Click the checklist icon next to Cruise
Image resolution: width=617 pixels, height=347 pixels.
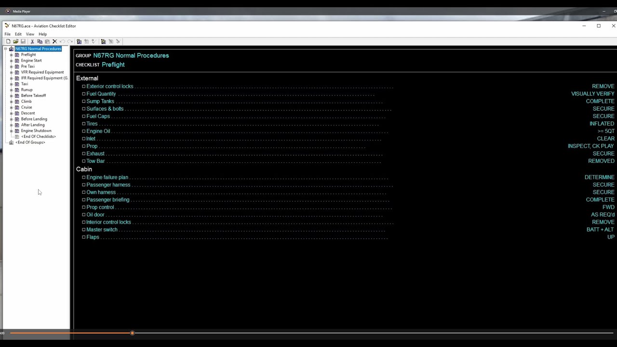(17, 107)
